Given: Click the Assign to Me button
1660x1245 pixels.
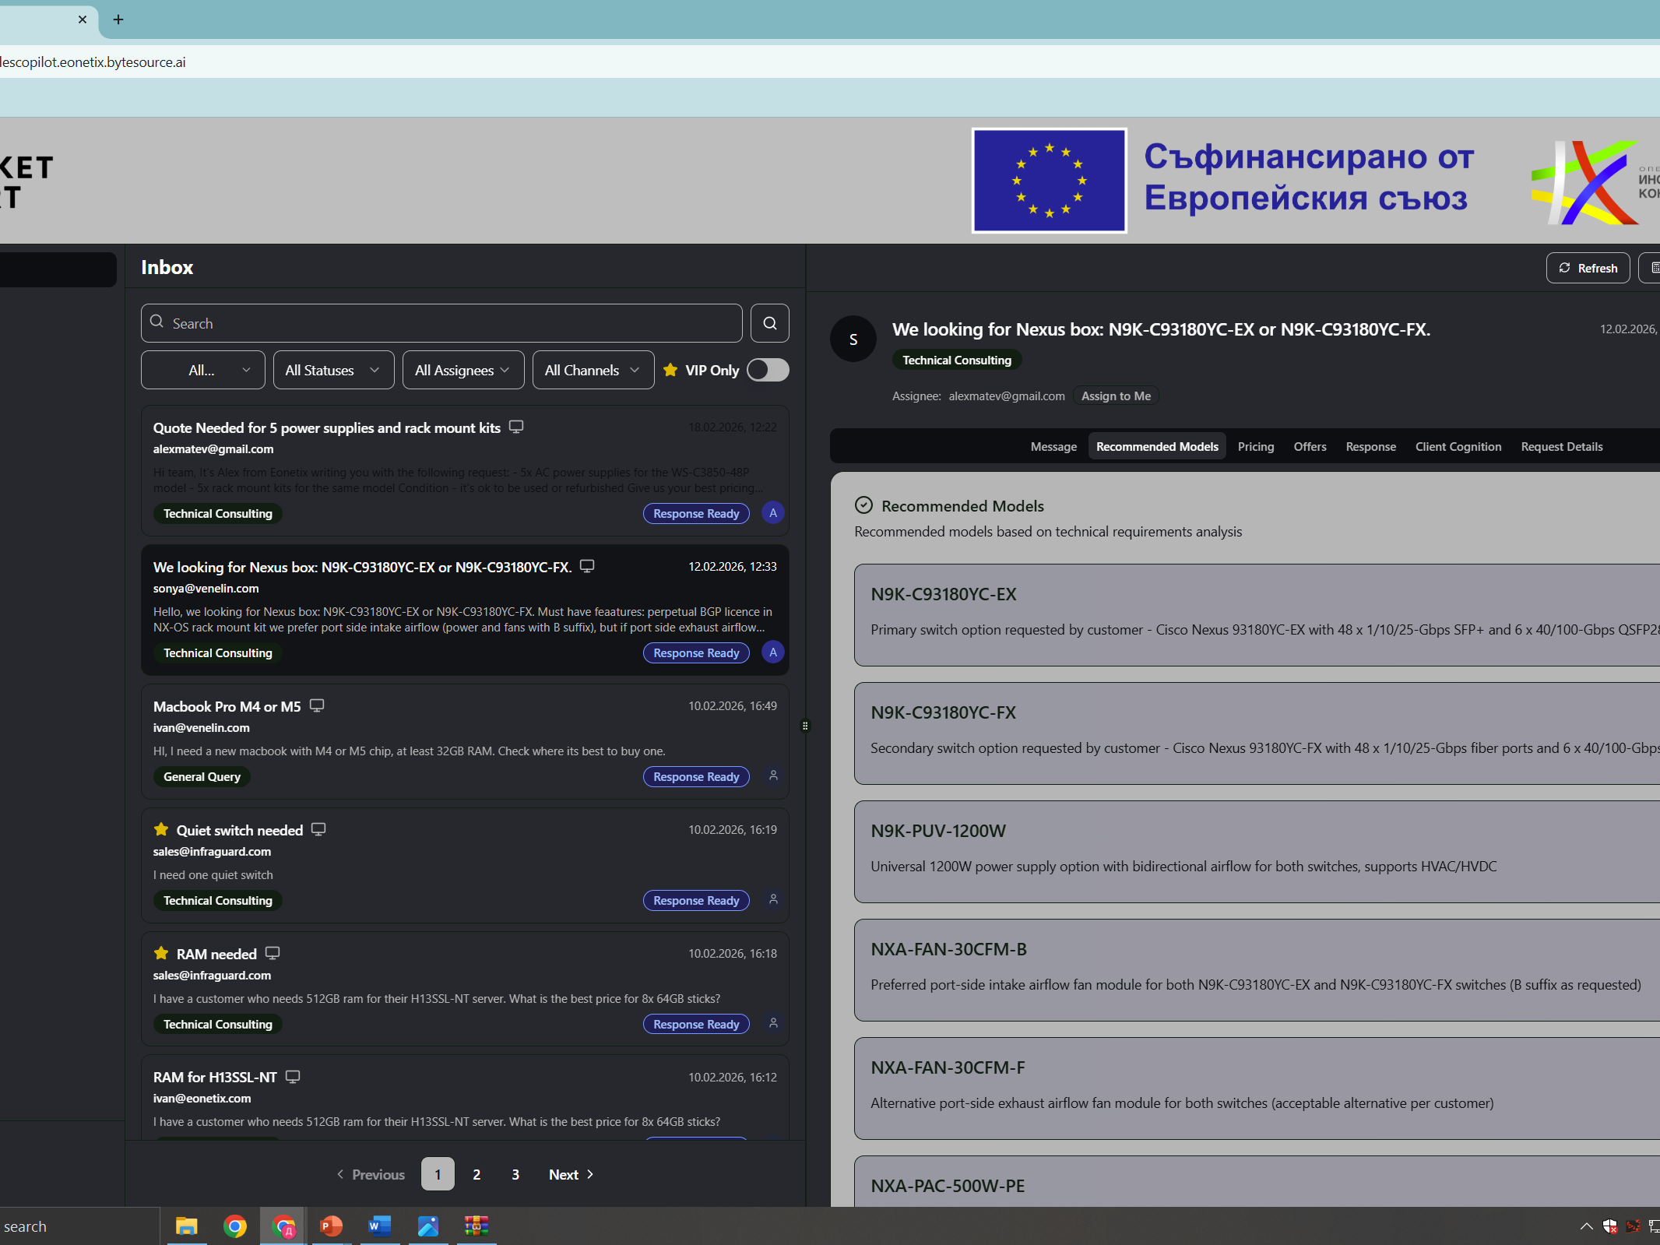Looking at the screenshot, I should click(x=1115, y=396).
